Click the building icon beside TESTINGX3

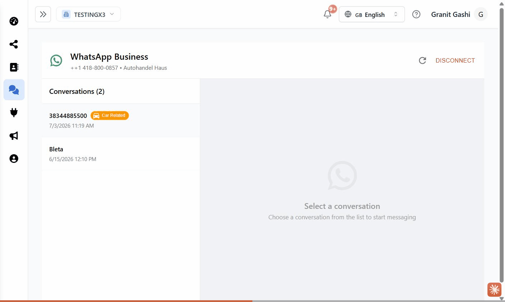pyautogui.click(x=66, y=14)
